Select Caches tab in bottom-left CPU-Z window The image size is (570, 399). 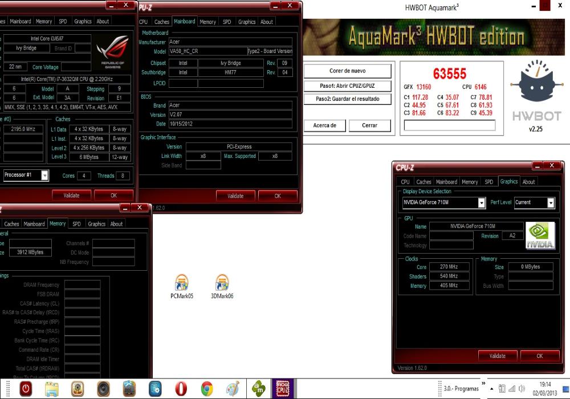point(11,224)
